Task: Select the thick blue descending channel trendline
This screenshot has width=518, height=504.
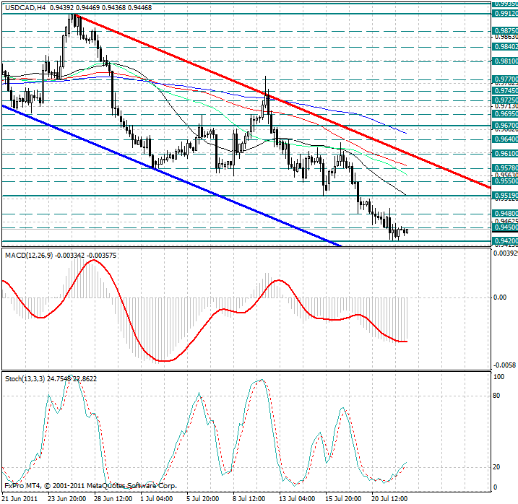Action: (172, 175)
